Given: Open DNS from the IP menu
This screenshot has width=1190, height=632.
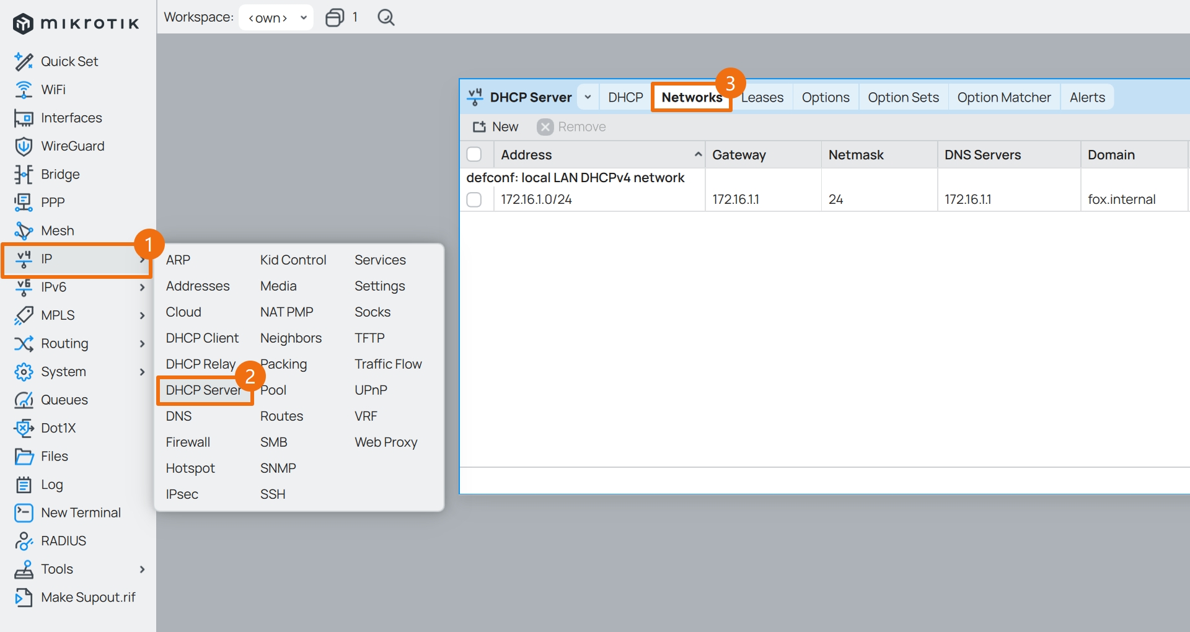Looking at the screenshot, I should pyautogui.click(x=178, y=416).
